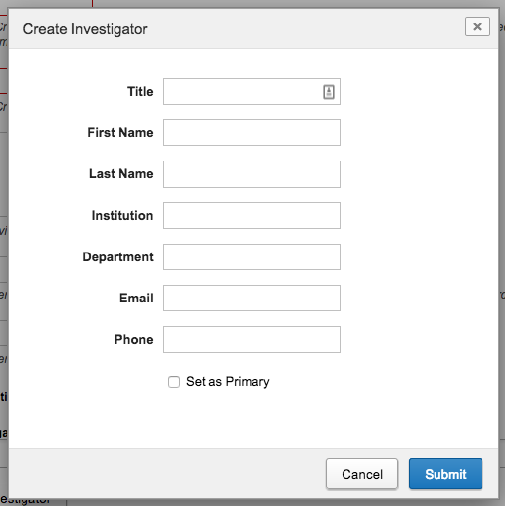This screenshot has width=505, height=506.
Task: Click into the First Name text box
Action: click(252, 133)
